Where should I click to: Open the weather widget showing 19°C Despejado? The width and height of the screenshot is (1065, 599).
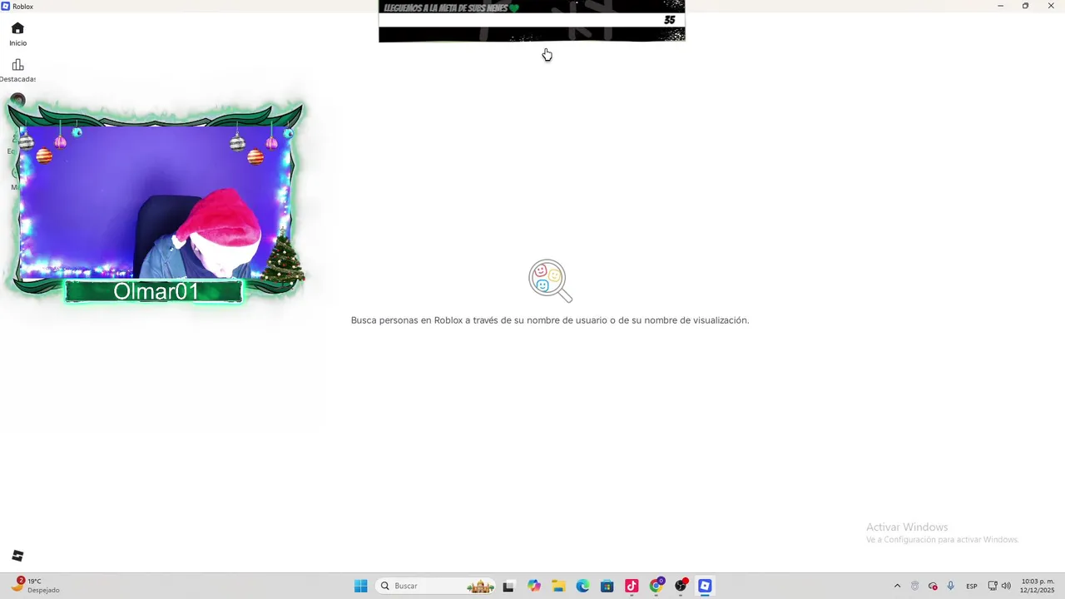37,586
